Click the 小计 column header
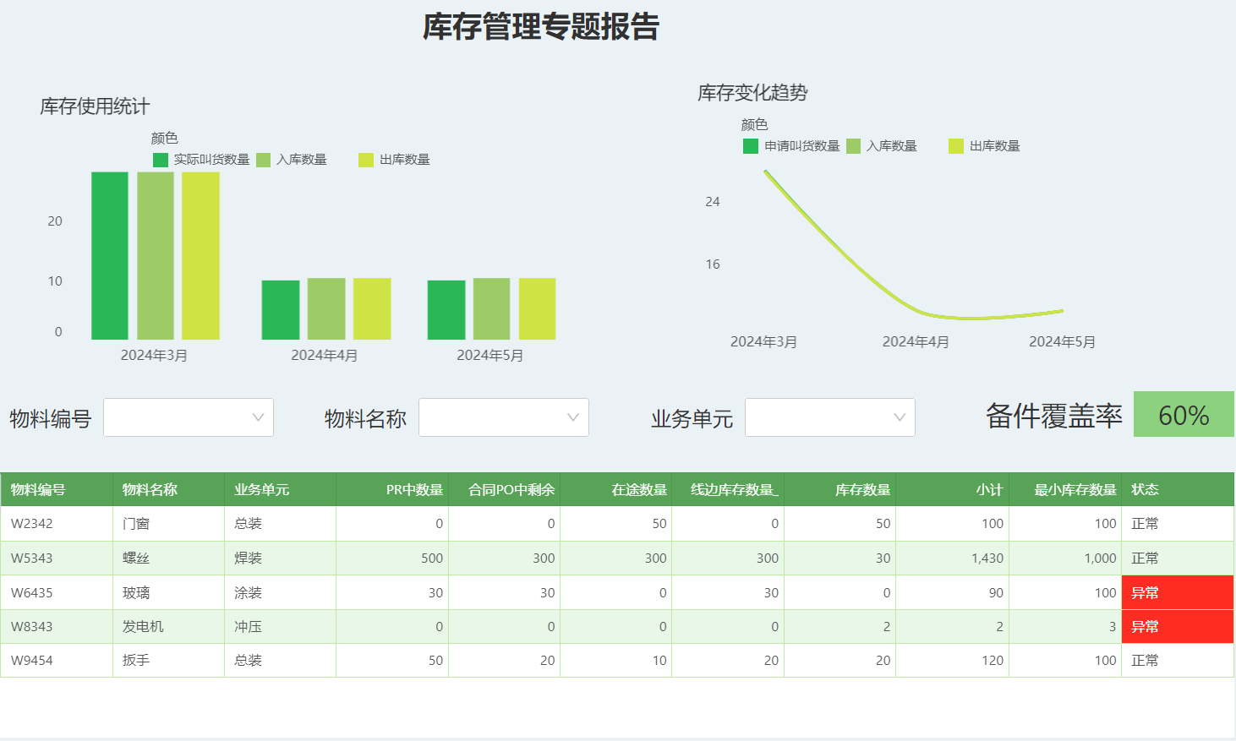Image resolution: width=1236 pixels, height=741 pixels. [x=952, y=489]
